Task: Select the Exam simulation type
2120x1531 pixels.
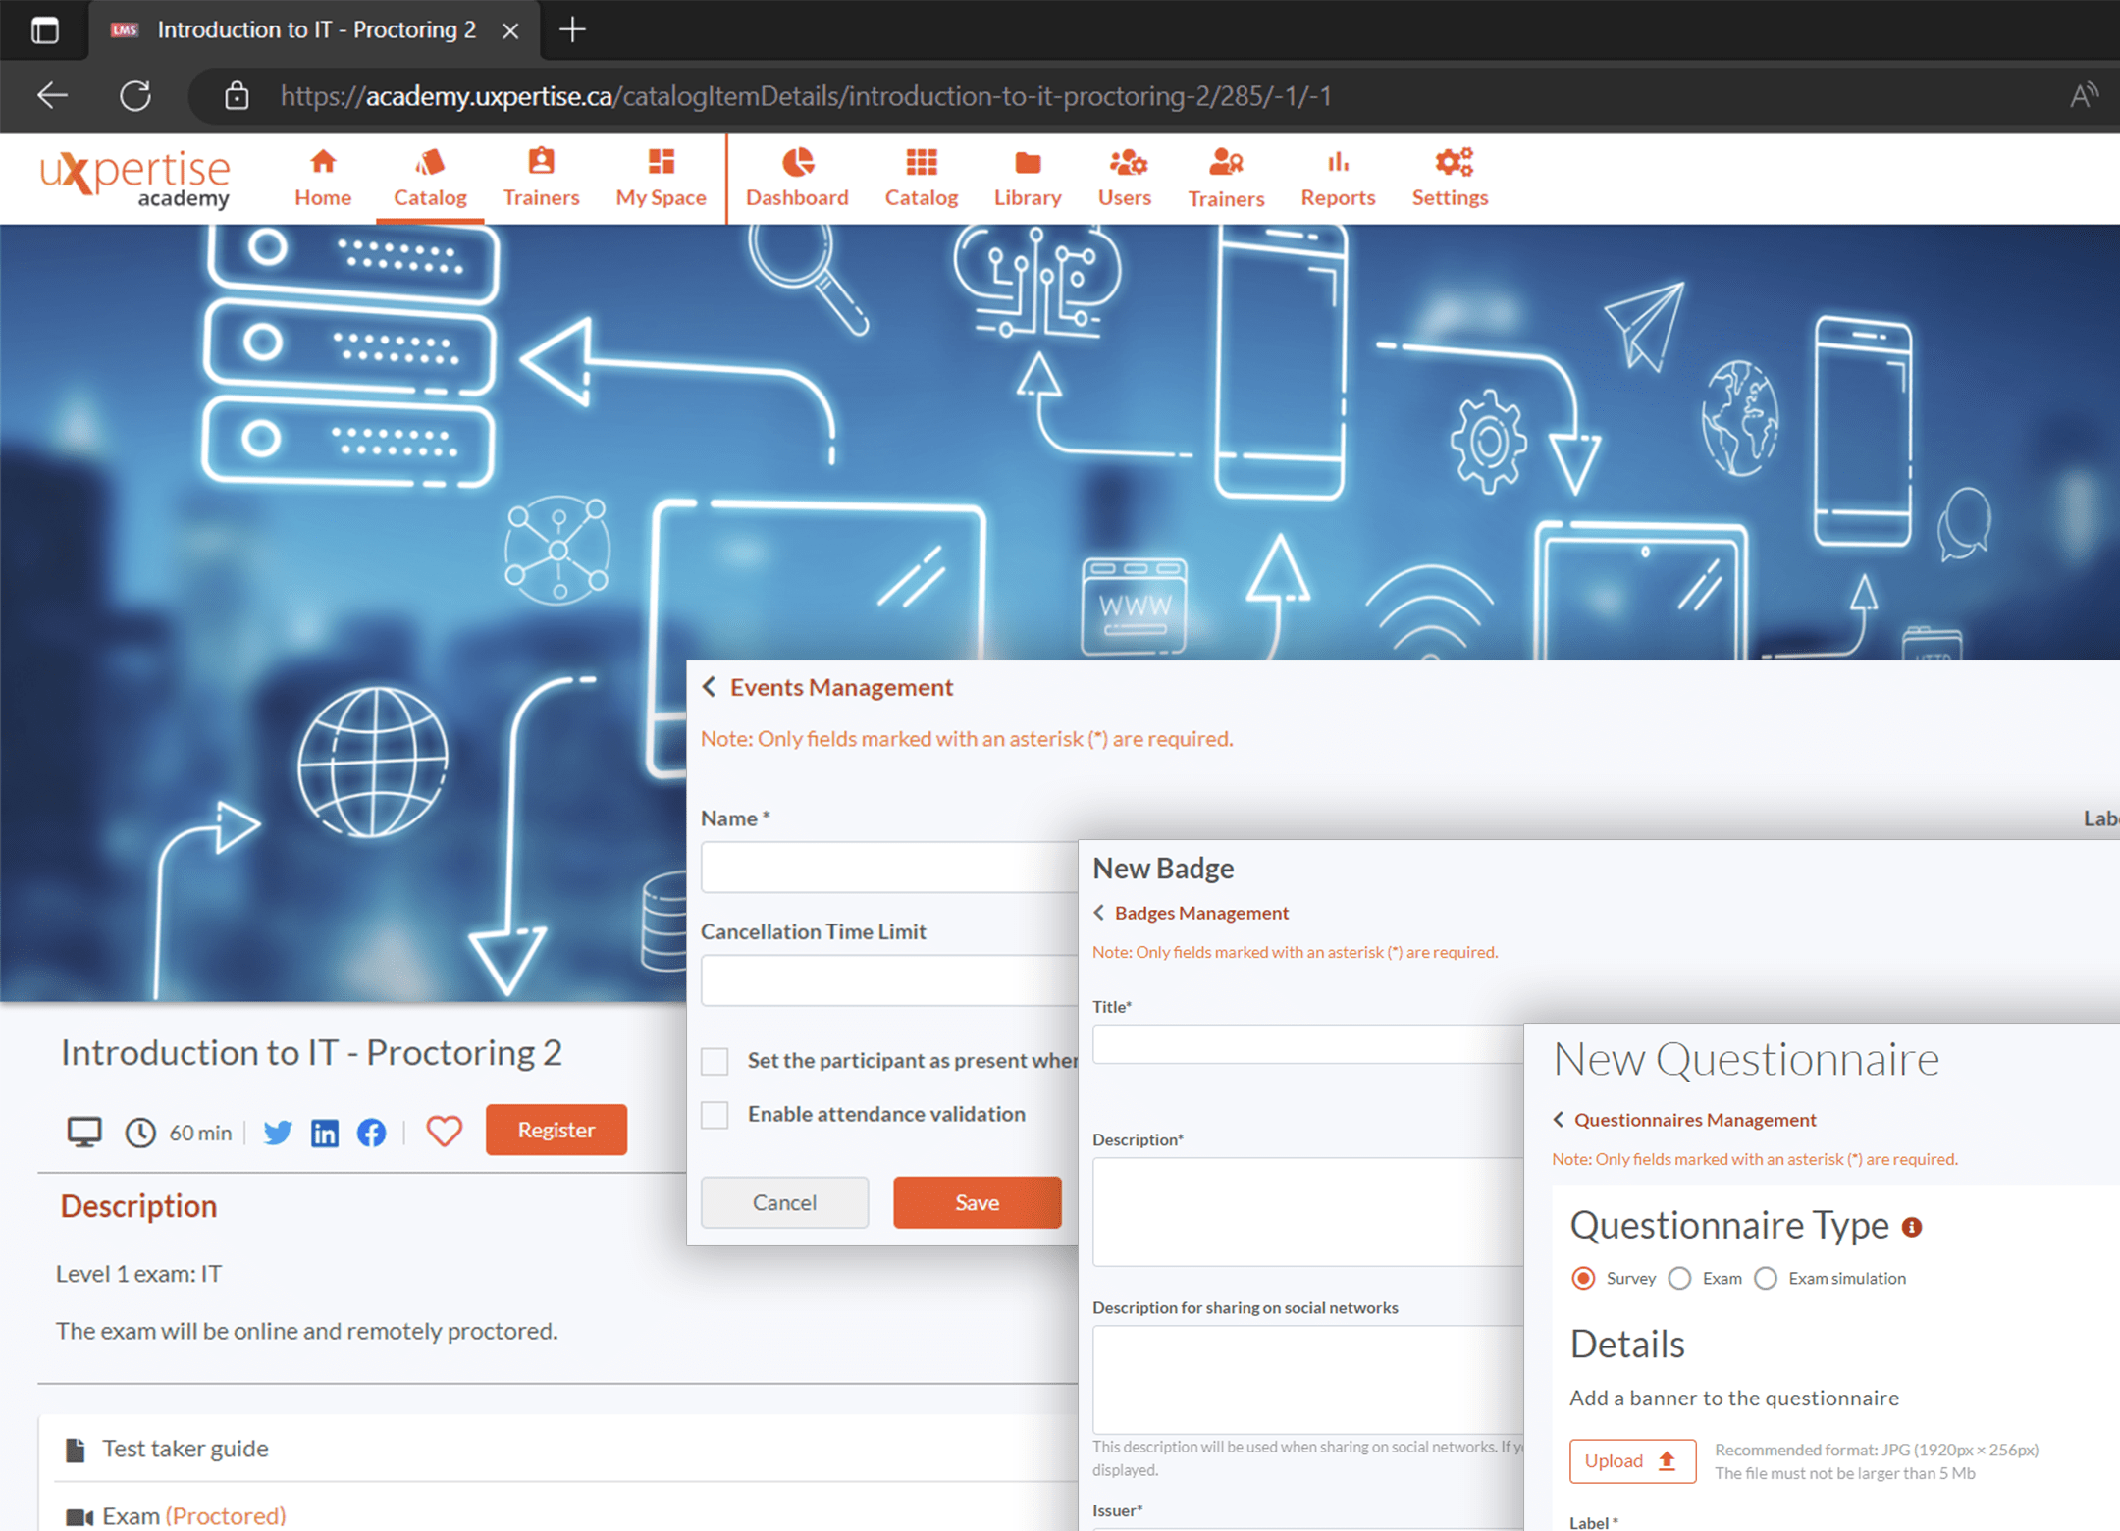Action: pyautogui.click(x=1766, y=1278)
